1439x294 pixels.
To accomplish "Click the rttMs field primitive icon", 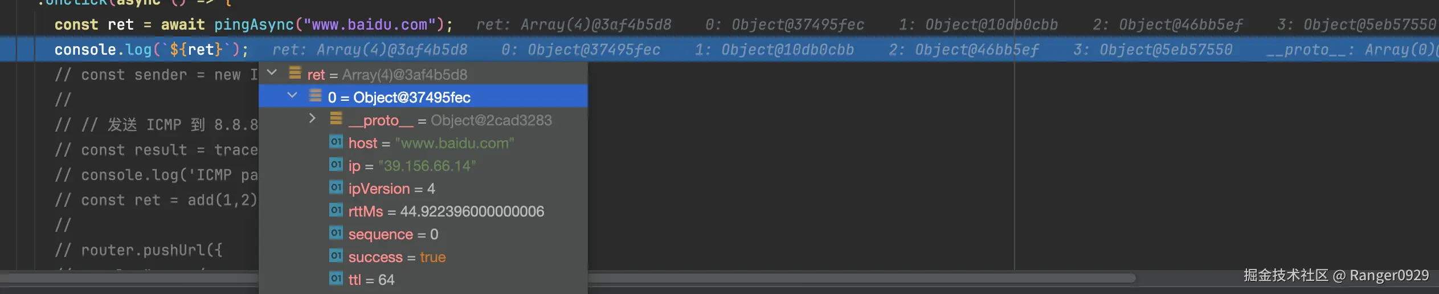I will (x=336, y=210).
